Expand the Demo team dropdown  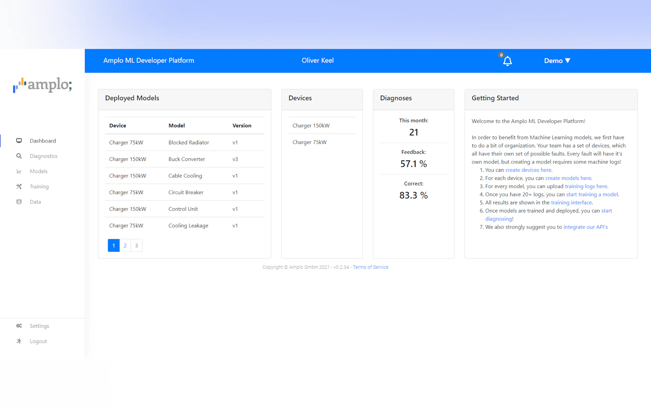tap(557, 61)
